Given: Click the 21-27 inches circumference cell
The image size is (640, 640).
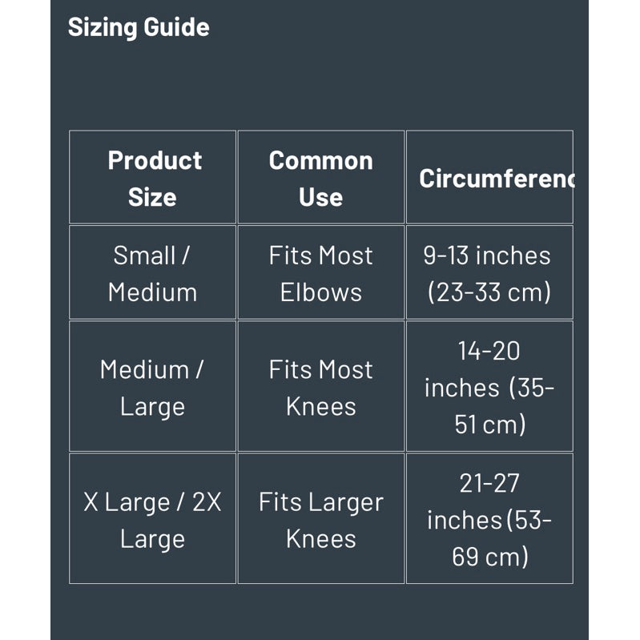Looking at the screenshot, I should pos(489,520).
